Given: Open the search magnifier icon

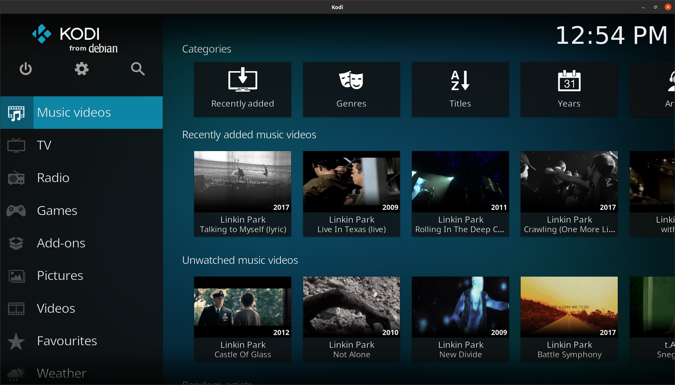Looking at the screenshot, I should click(x=138, y=69).
